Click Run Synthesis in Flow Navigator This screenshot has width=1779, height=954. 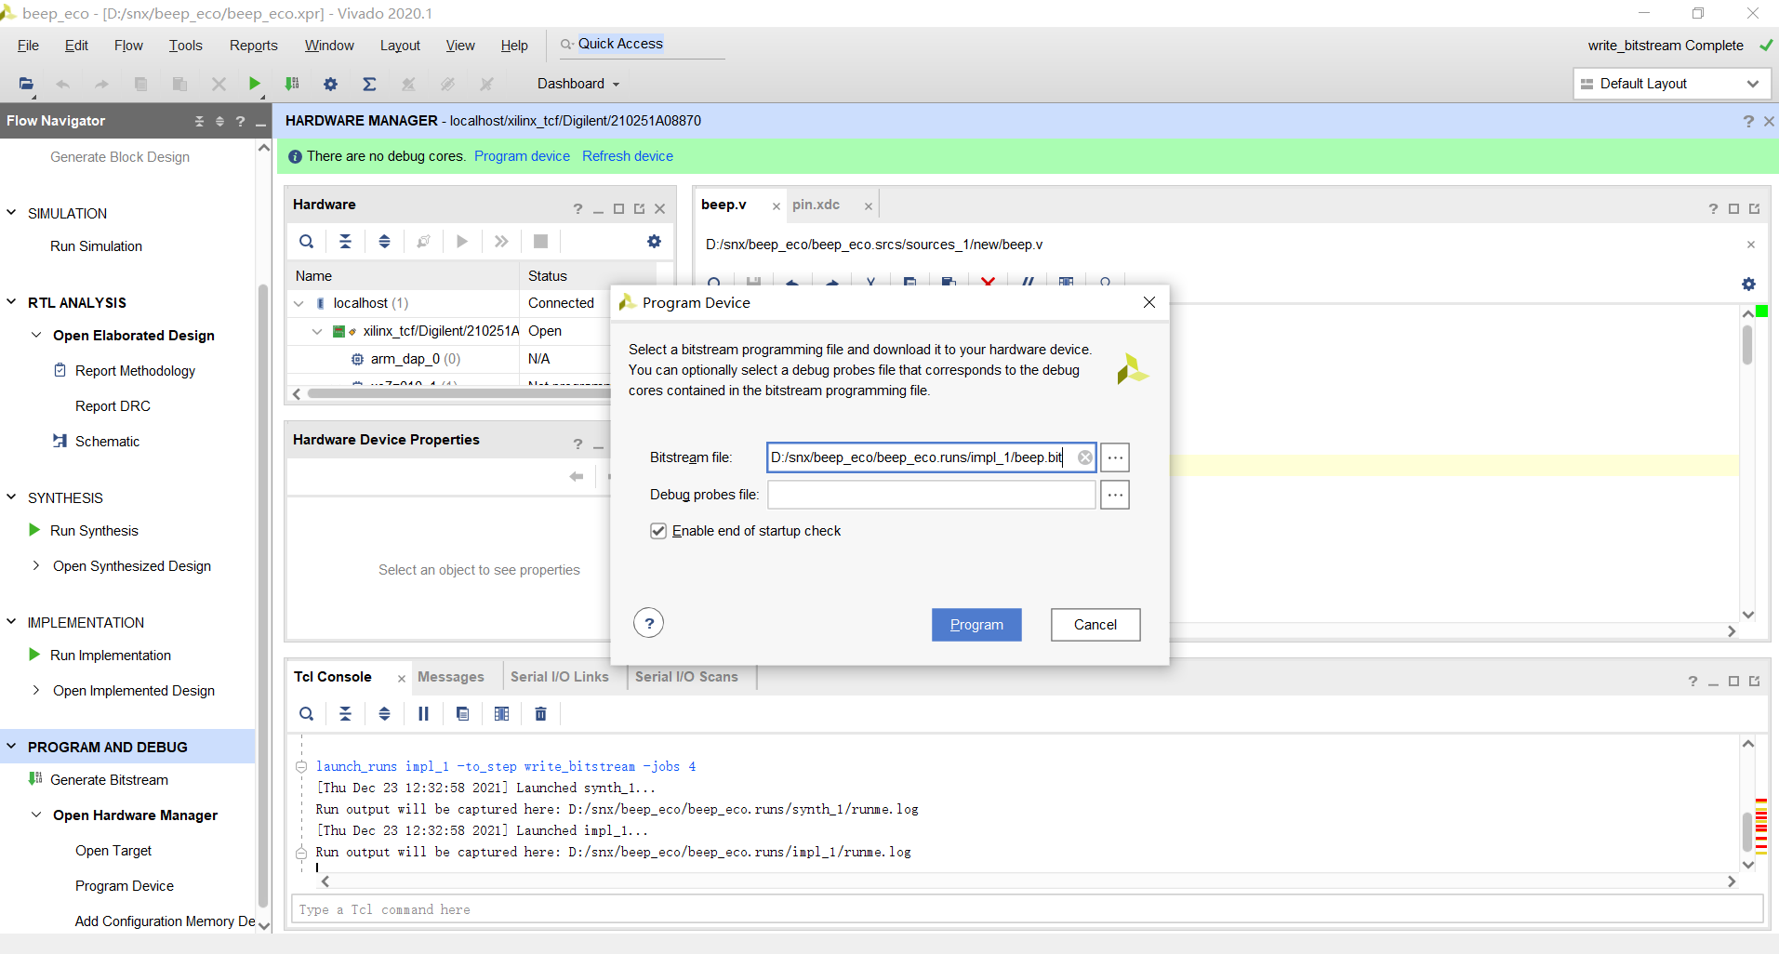pos(94,531)
